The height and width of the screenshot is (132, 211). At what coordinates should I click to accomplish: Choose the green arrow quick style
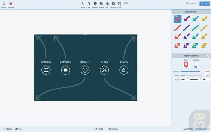pos(196,19)
